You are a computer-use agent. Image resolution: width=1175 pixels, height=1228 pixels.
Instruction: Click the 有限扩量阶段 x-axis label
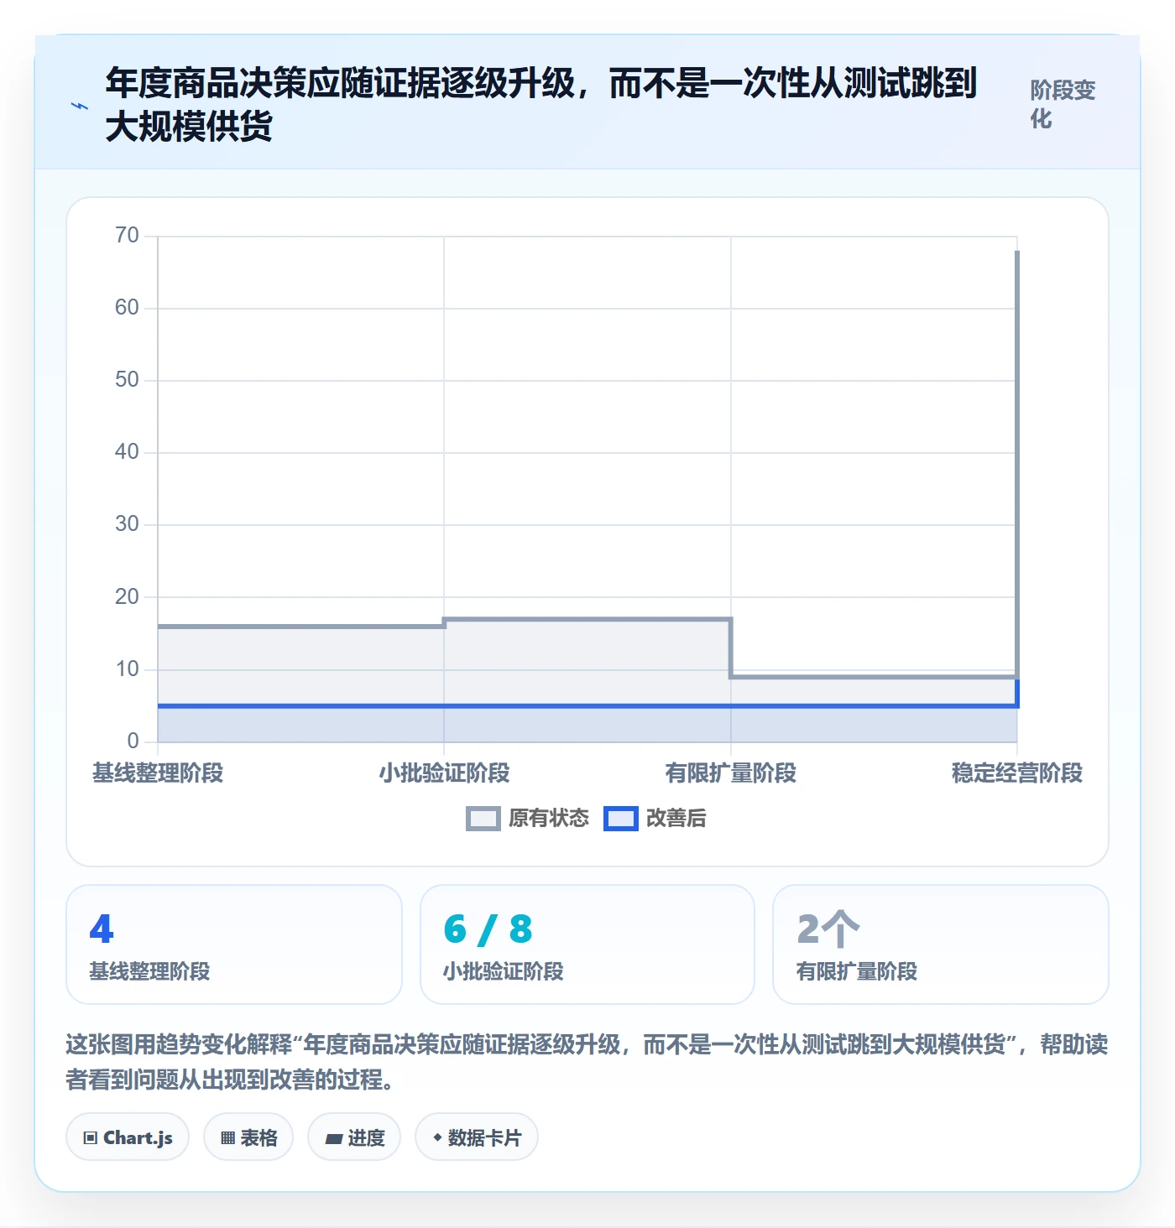pos(731,773)
